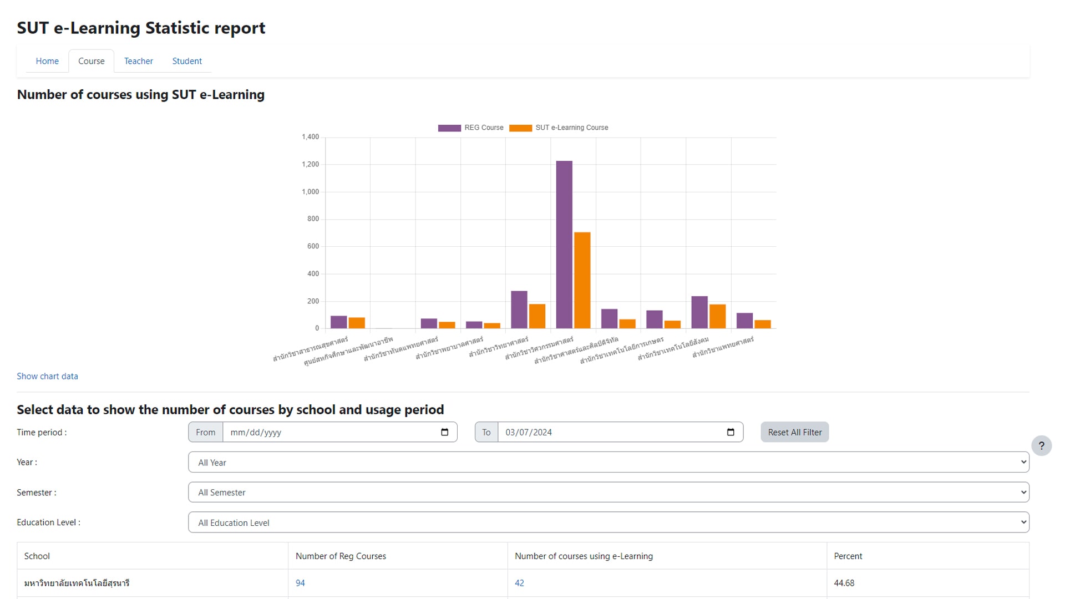Click the tallest orange e-Learning bar
Screen dimensions: 1065x599
[582, 280]
